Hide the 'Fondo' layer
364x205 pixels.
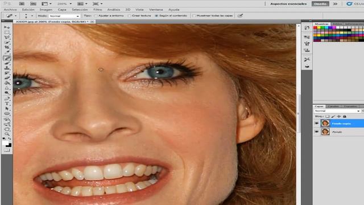pyautogui.click(x=316, y=132)
